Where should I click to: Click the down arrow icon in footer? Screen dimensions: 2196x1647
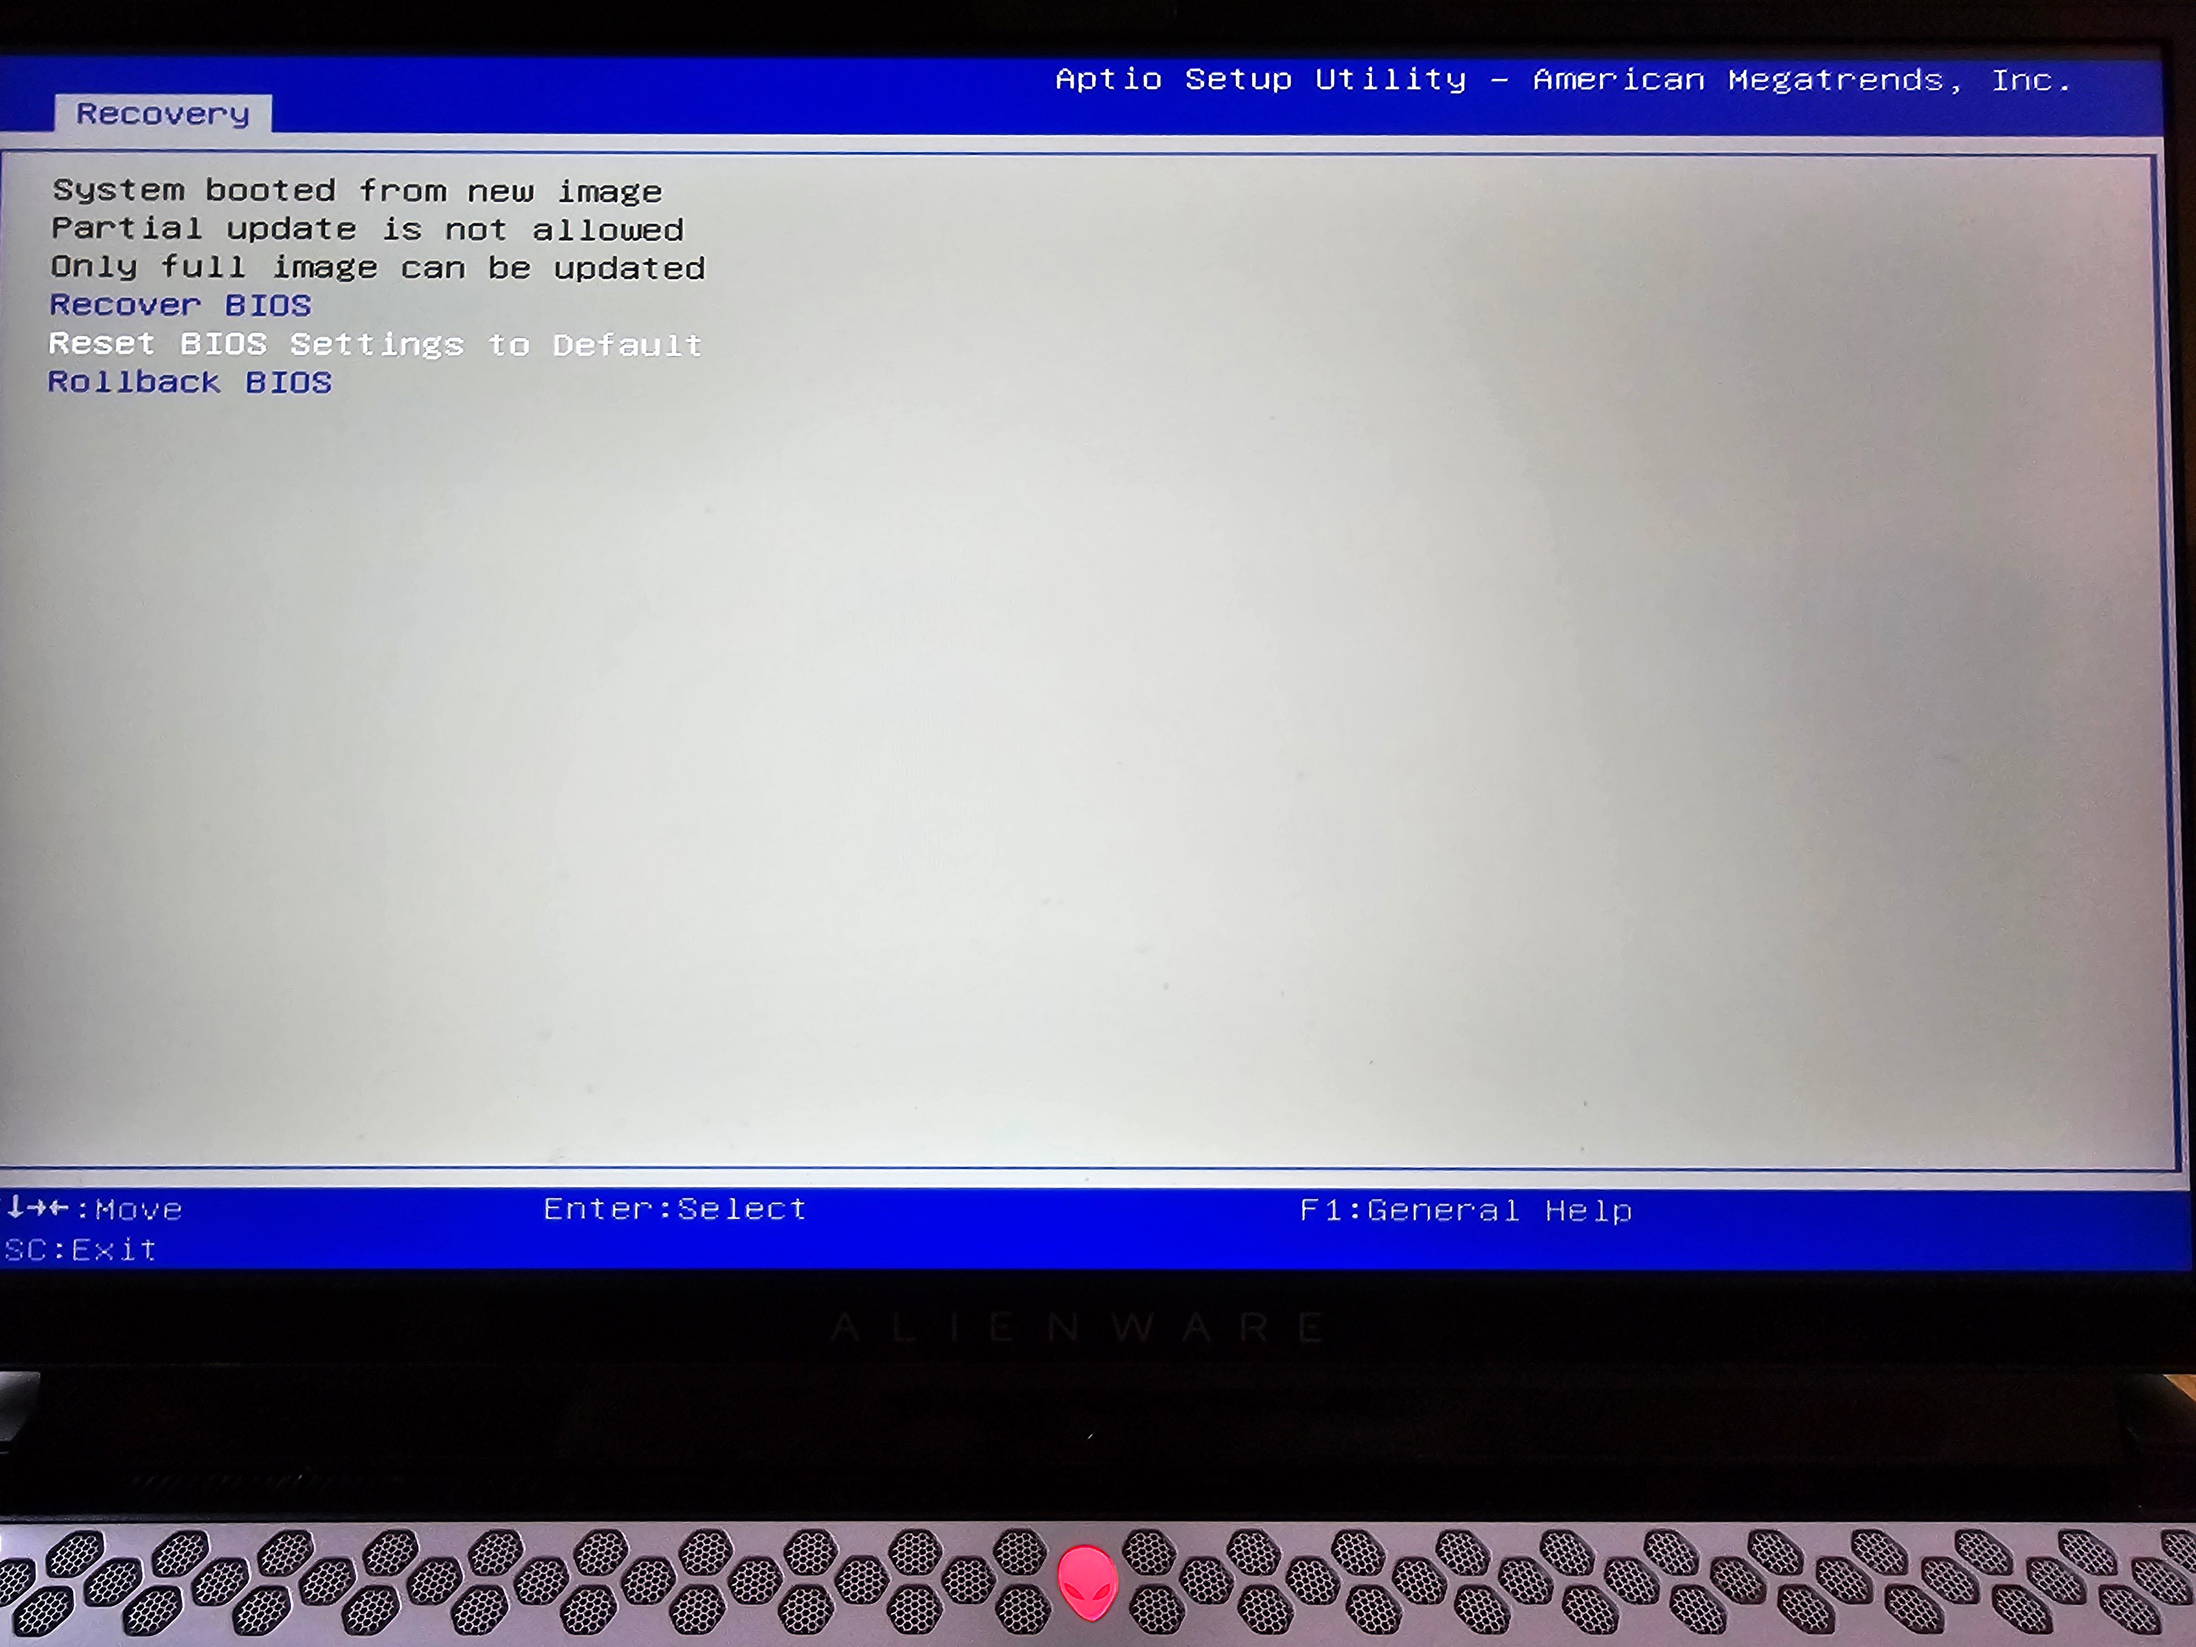(x=15, y=1207)
